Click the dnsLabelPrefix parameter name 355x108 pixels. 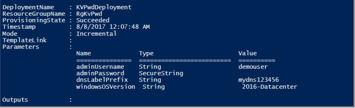tap(102, 80)
